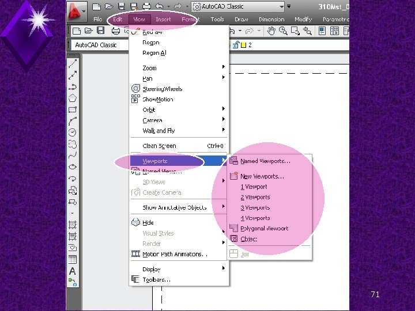This screenshot has height=311, width=415.
Task: Expand Show Annotative Objects submenu
Action: [x=179, y=207]
